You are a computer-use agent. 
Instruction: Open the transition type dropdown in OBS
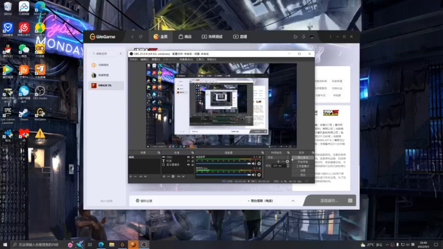pos(279,158)
